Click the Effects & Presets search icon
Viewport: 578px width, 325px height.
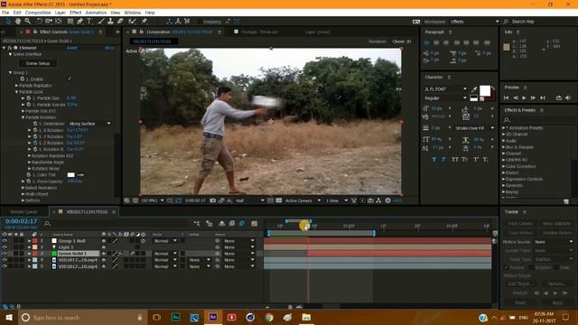(507, 120)
